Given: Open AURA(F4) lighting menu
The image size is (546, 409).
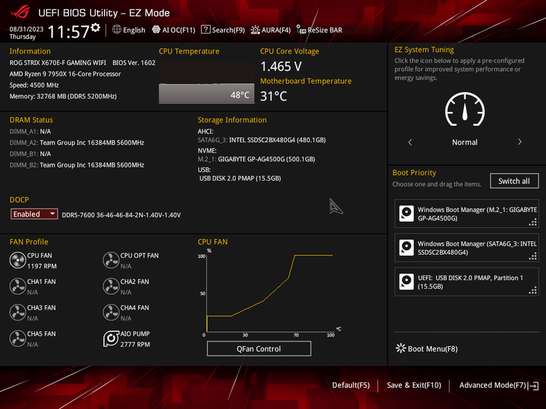Looking at the screenshot, I should click(x=271, y=30).
